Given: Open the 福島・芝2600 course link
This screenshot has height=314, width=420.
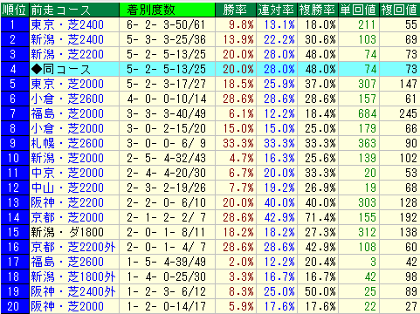Looking at the screenshot, I should click(x=67, y=262).
